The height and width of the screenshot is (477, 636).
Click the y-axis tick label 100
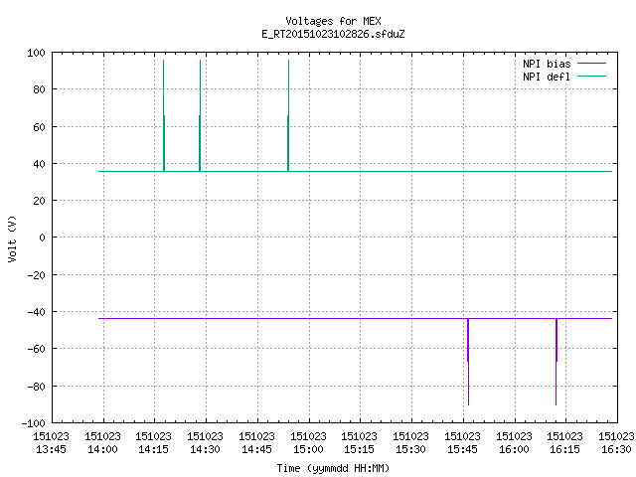(36, 53)
